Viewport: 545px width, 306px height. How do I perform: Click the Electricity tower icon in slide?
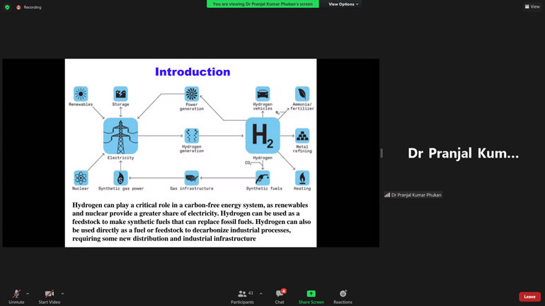[x=120, y=136]
